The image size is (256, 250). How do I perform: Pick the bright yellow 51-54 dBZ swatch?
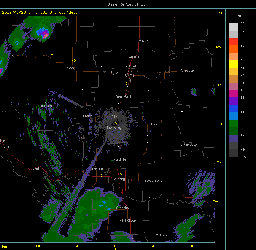(x=233, y=64)
